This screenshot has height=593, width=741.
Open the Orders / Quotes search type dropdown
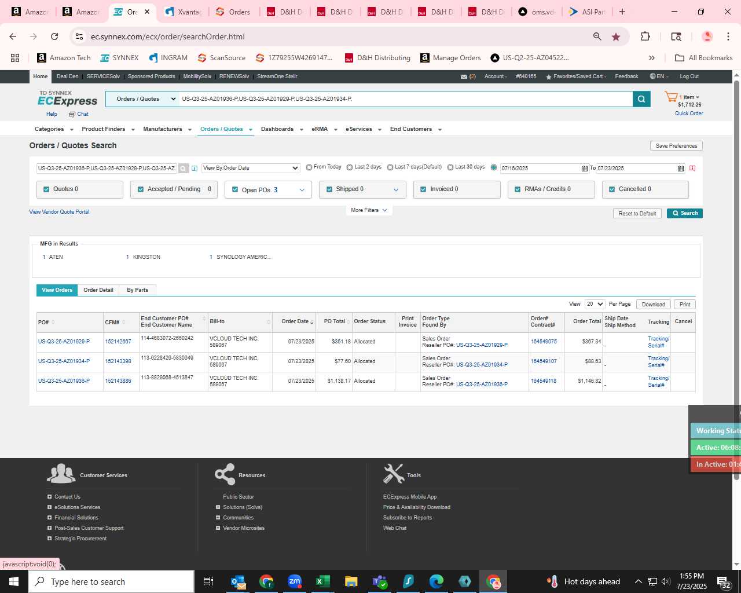coord(142,99)
